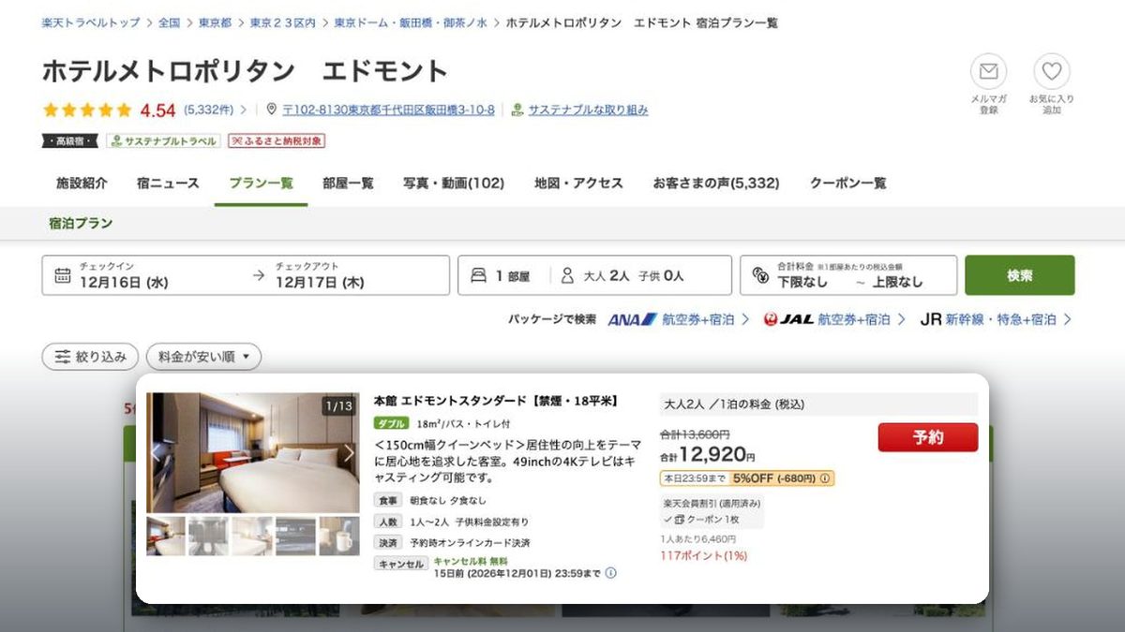This screenshot has width=1125, height=632.
Task: Open 東京２３区内 breadcrumb link
Action: coord(283,22)
